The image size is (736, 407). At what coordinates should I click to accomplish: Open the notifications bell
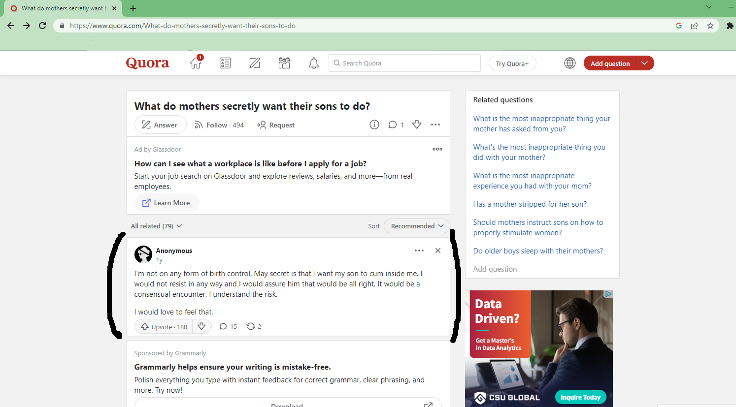[x=314, y=63]
